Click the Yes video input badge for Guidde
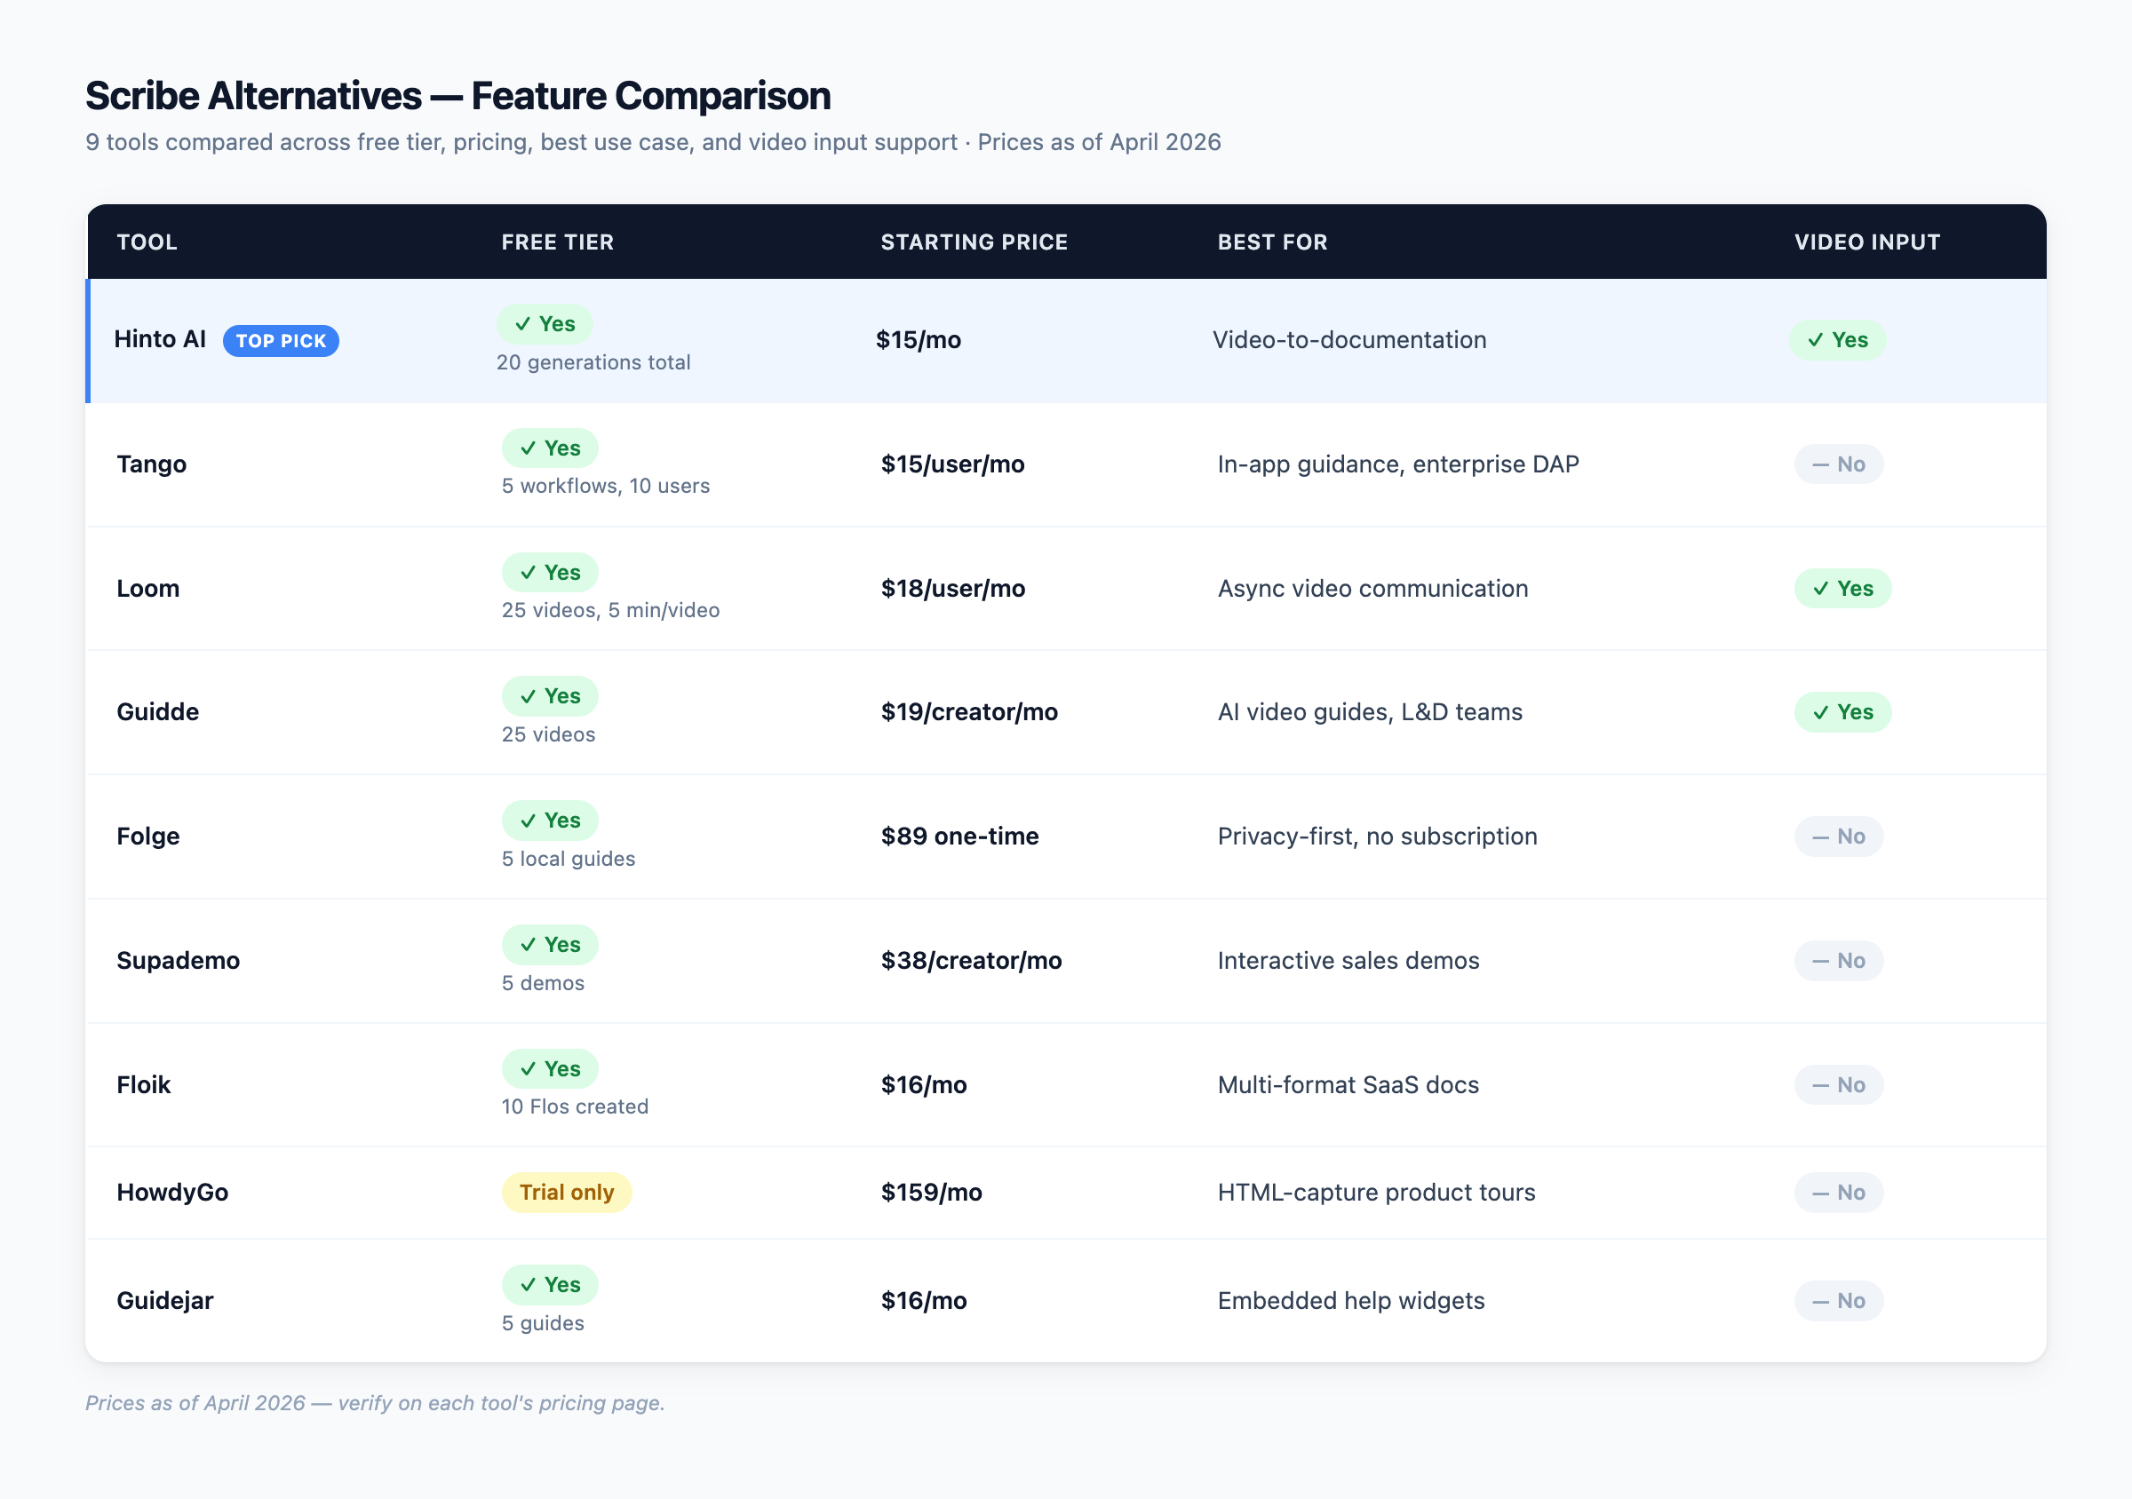 coord(1843,712)
